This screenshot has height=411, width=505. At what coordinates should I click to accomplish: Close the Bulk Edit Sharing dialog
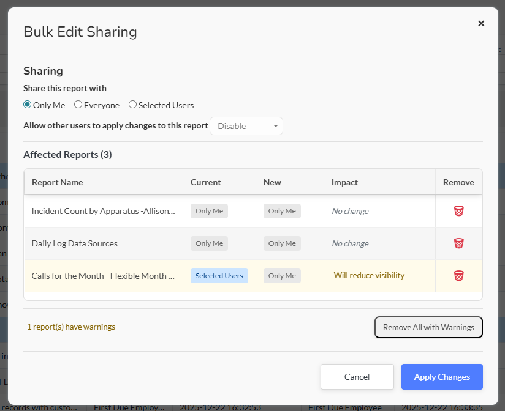coord(481,23)
